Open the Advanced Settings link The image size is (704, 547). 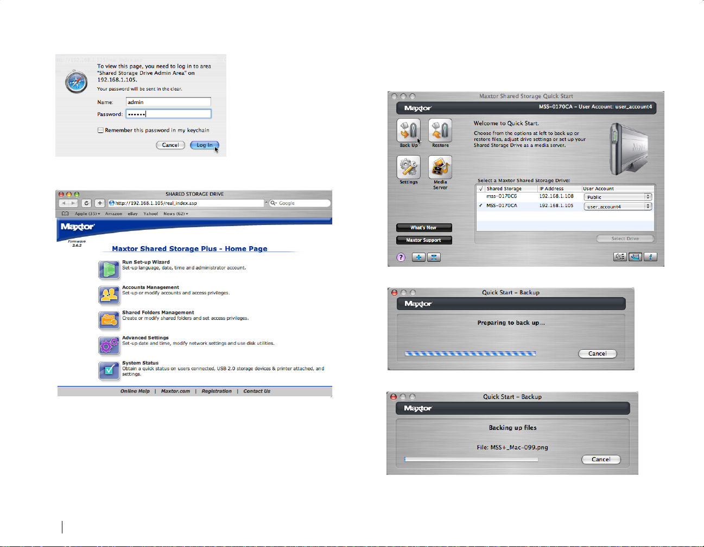click(145, 338)
